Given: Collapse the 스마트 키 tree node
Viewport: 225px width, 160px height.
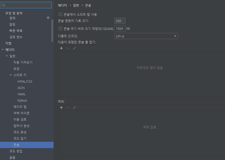Looking at the screenshot, I should tap(11, 75).
